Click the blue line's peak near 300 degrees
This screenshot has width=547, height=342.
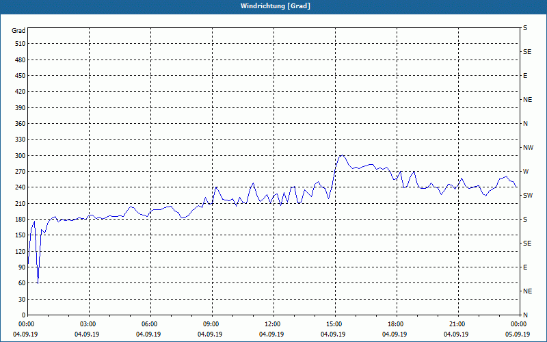[343, 155]
